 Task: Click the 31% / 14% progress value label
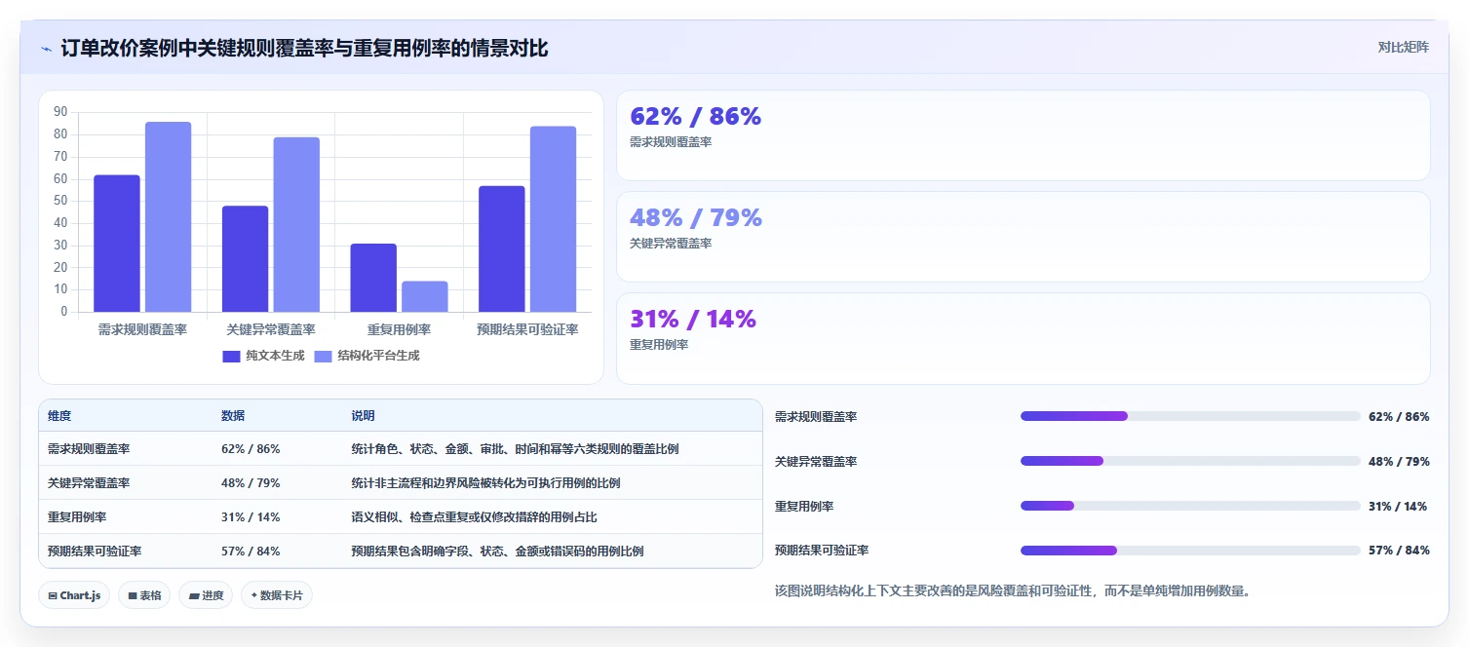pyautogui.click(x=1398, y=506)
